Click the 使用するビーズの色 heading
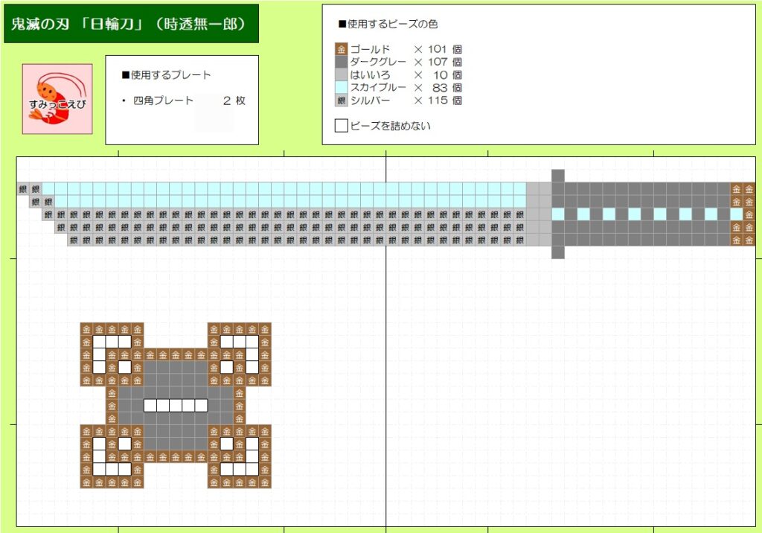Screen dimensions: 762x533 pos(388,24)
